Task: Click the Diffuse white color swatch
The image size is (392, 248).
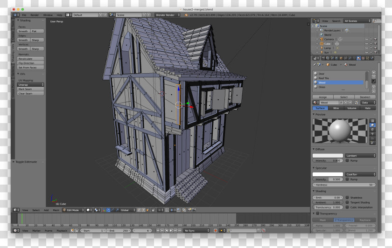Action: [328, 155]
